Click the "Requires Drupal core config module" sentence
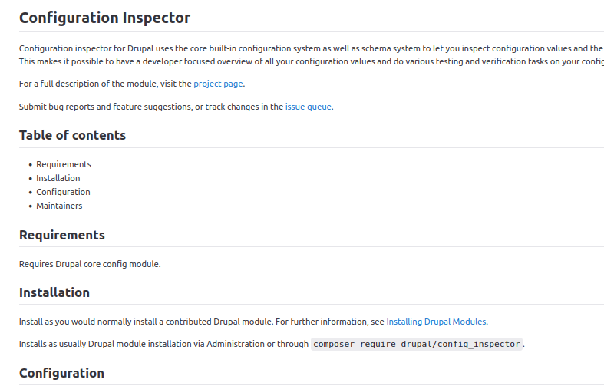Screen dimensions: 604x386 pyautogui.click(x=90, y=264)
